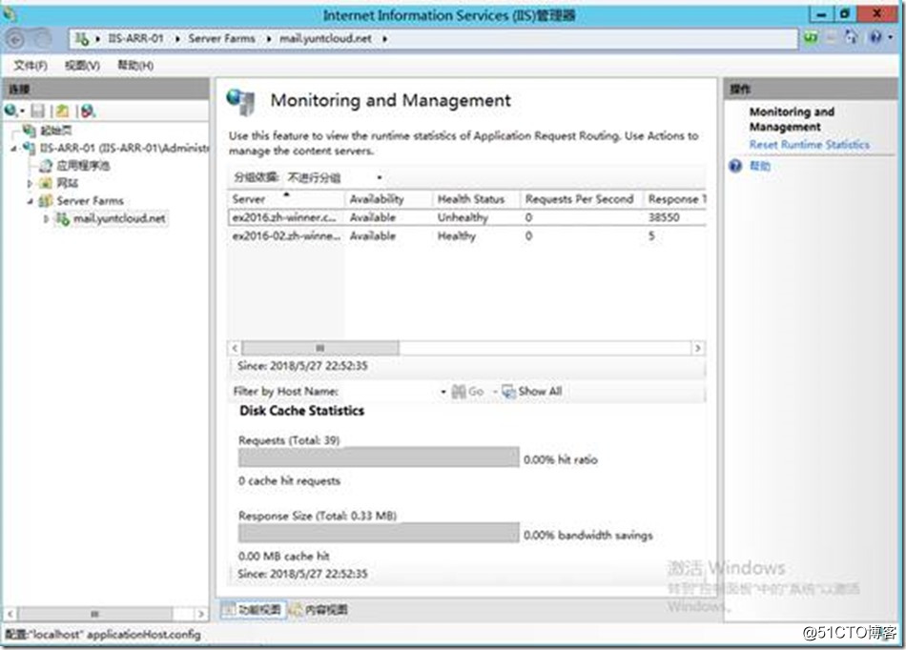Click the help icon in Actions pane
This screenshot has width=906, height=650.
click(735, 166)
